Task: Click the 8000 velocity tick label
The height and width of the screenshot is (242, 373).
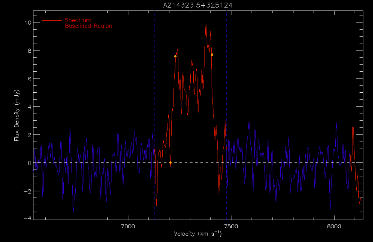Action: click(334, 226)
